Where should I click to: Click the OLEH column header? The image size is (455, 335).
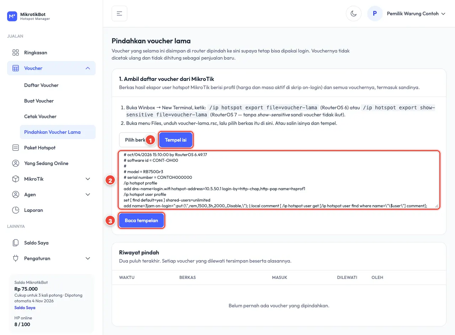[x=377, y=277]
